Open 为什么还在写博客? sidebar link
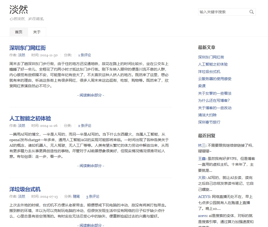 point(214,100)
